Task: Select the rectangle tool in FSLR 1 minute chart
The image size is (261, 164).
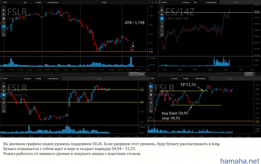Action: pyautogui.click(x=151, y=111)
